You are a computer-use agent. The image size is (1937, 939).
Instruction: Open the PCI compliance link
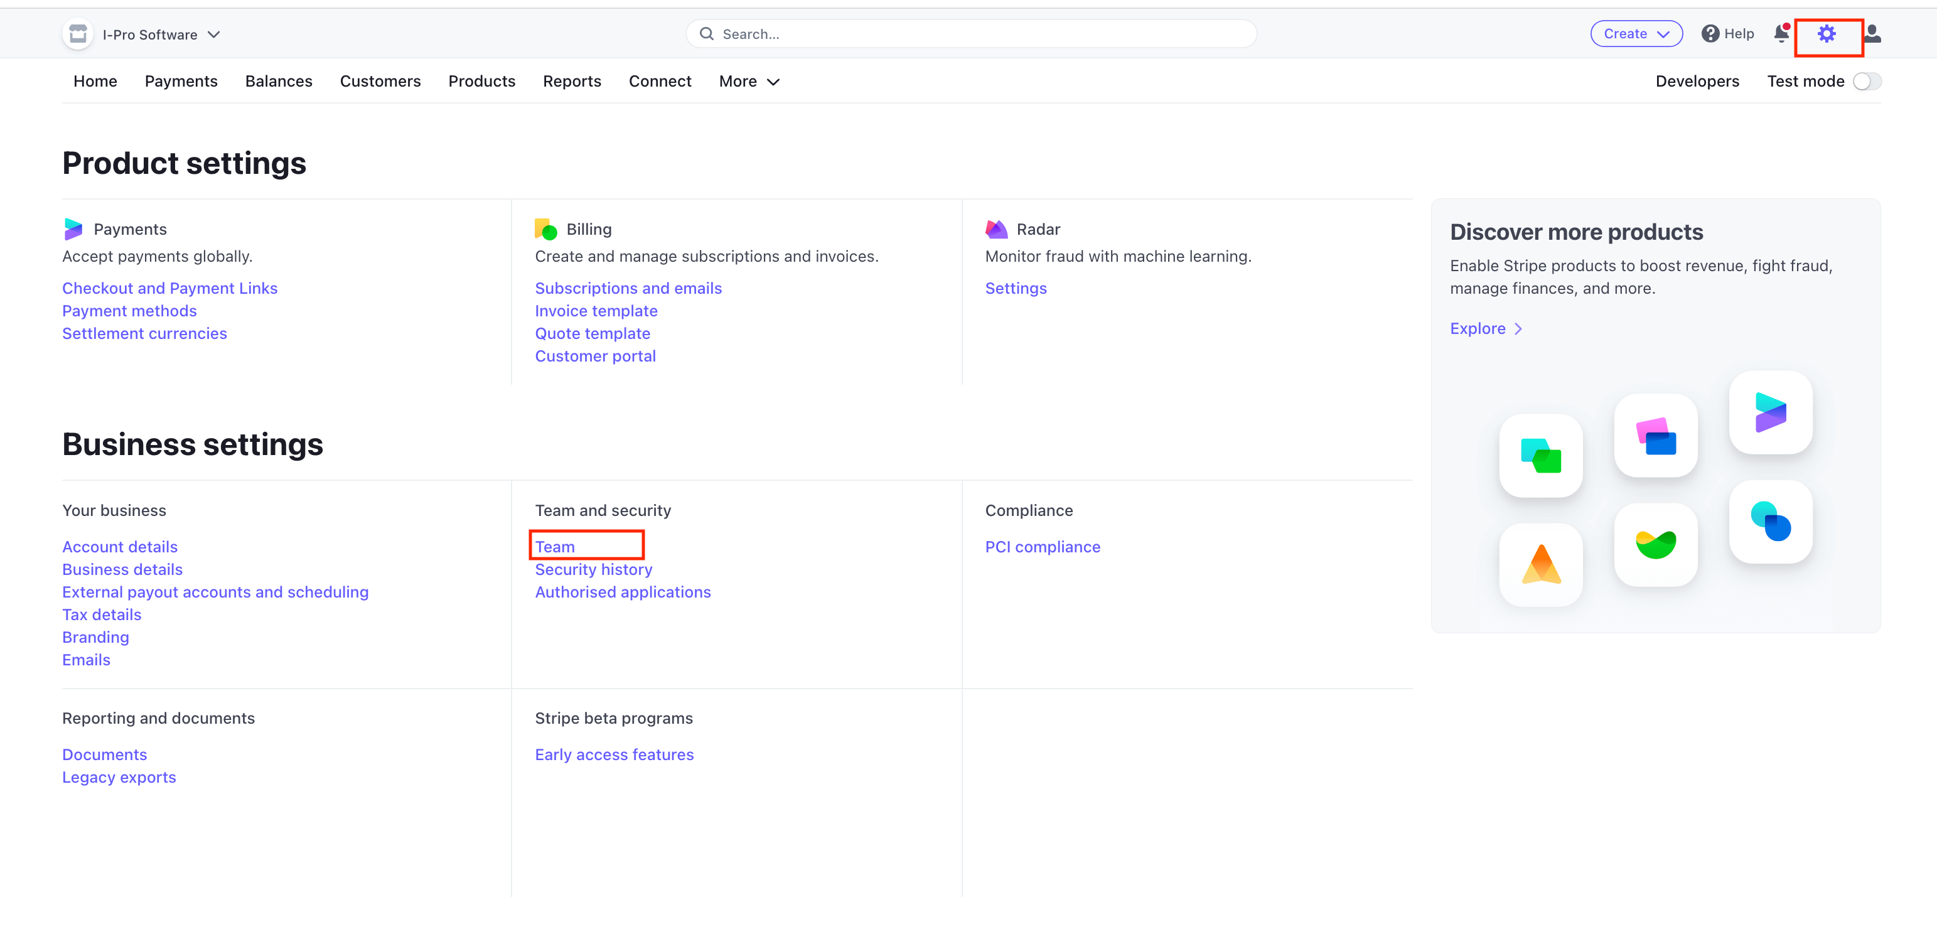(1042, 547)
